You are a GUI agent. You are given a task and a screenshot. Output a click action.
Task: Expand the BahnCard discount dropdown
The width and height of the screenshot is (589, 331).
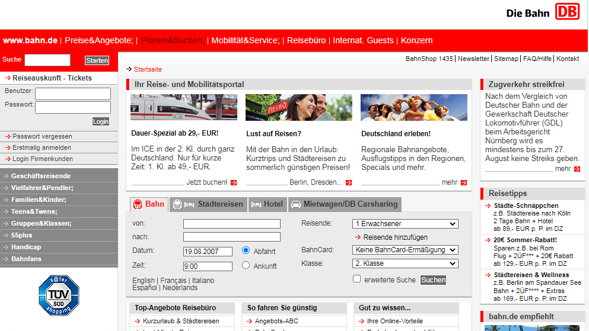coord(405,250)
